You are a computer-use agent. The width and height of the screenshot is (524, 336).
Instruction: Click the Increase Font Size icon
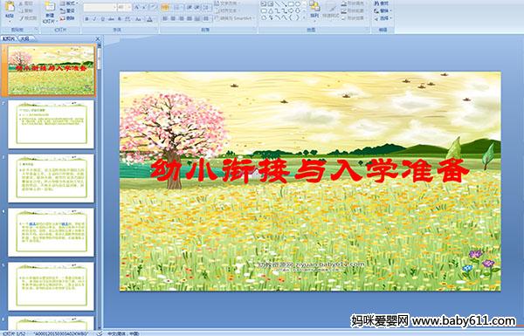point(137,7)
